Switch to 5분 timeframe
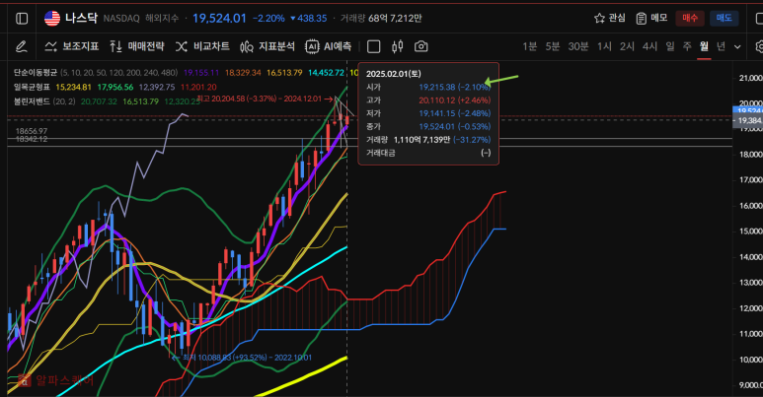This screenshot has height=397, width=763. click(553, 46)
